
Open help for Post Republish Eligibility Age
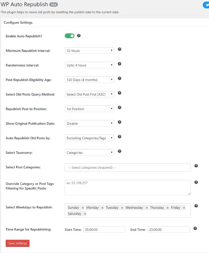120,78
